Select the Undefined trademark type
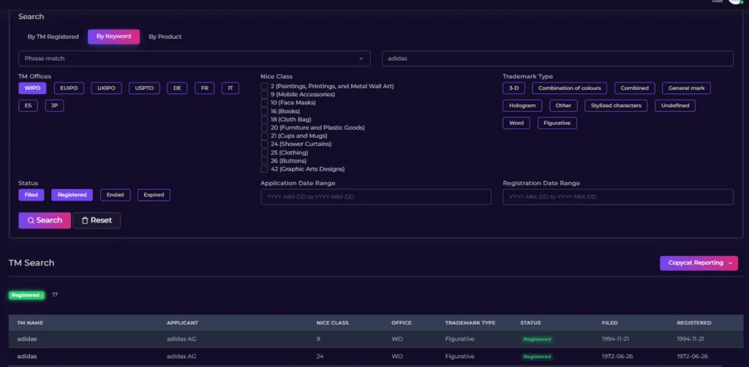749x367 pixels. (x=675, y=105)
